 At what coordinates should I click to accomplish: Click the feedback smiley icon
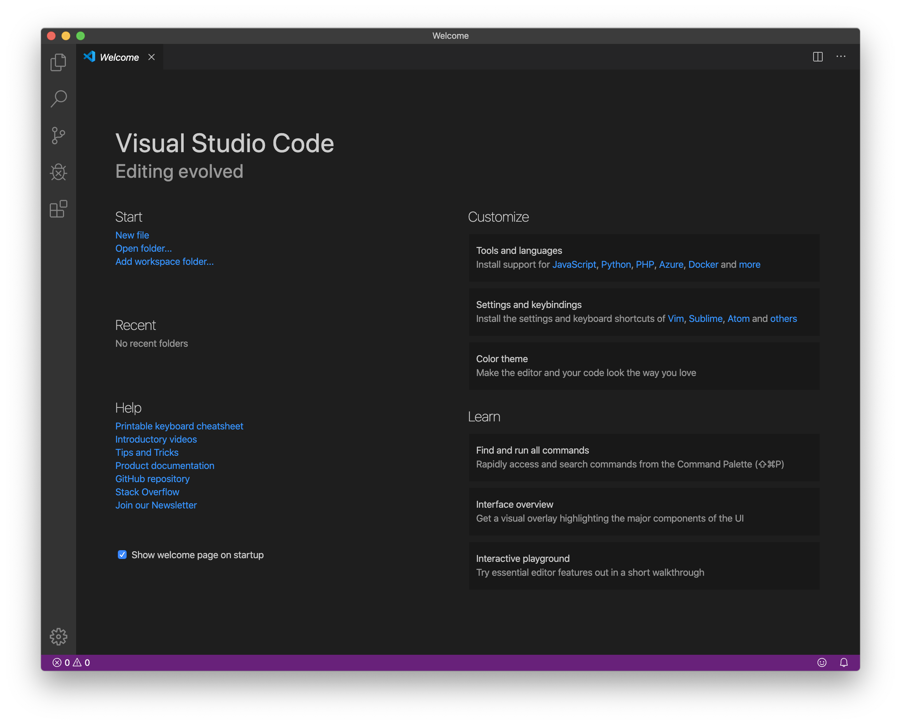coord(822,662)
